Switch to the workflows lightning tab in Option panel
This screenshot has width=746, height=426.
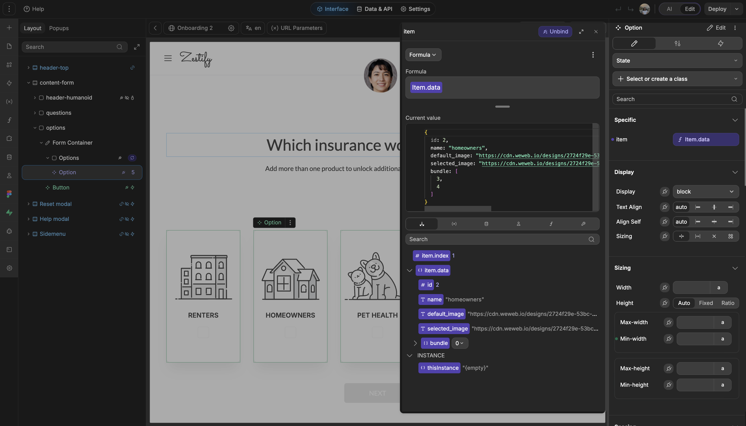click(720, 44)
